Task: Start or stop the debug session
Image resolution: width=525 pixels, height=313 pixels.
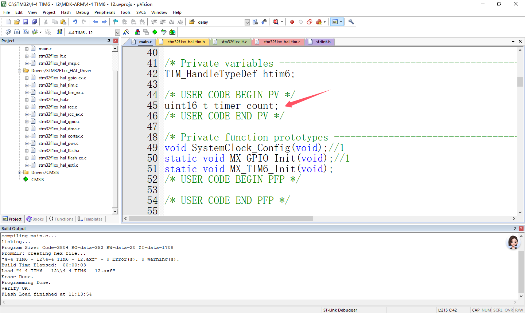Action: coord(276,22)
